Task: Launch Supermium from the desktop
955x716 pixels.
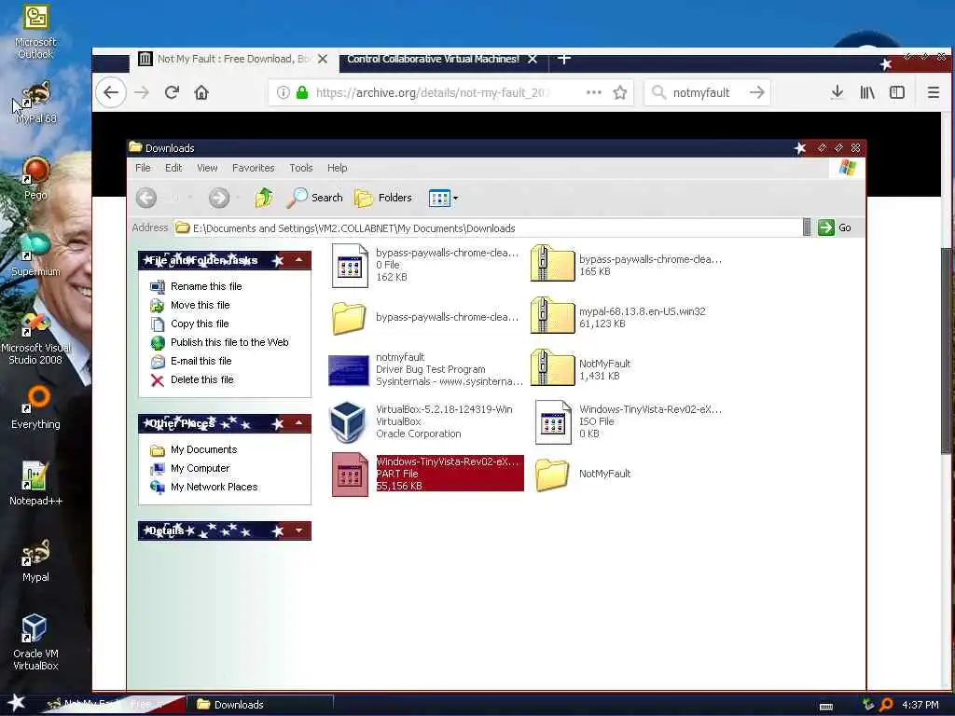Action: tap(35, 255)
